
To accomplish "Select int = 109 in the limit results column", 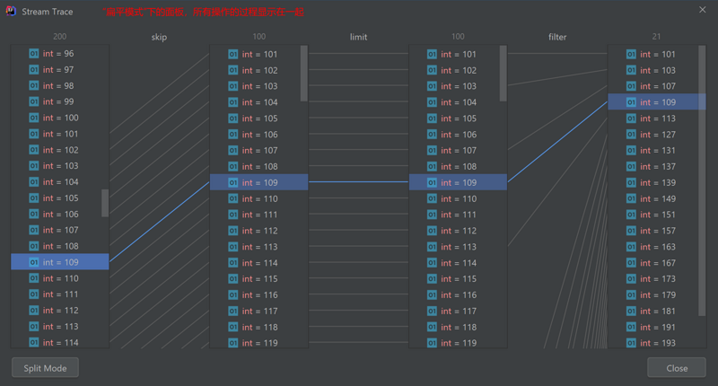I will point(458,182).
